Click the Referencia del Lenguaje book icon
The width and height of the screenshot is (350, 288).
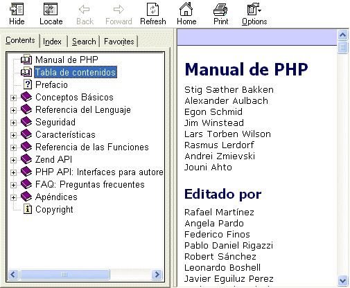point(26,109)
